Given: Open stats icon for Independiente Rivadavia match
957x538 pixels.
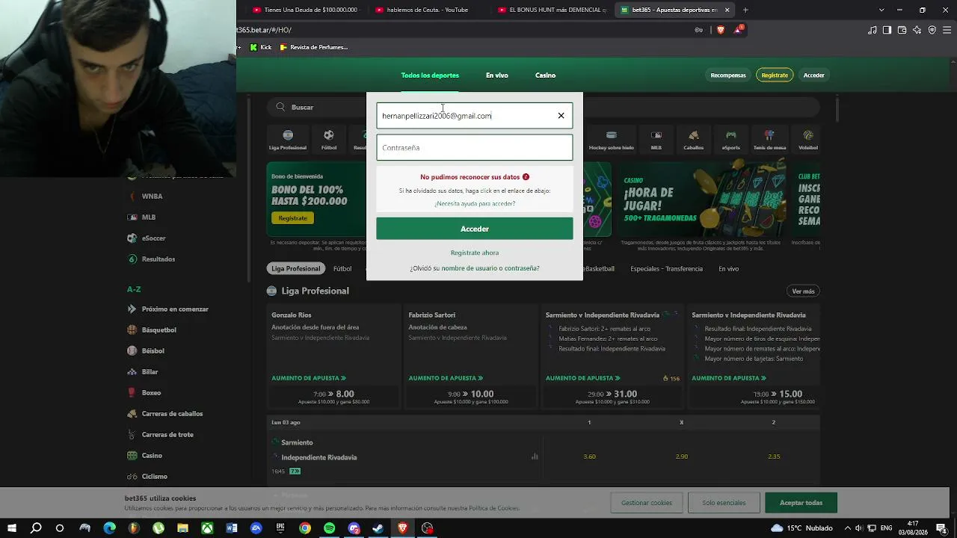Looking at the screenshot, I should [x=535, y=457].
